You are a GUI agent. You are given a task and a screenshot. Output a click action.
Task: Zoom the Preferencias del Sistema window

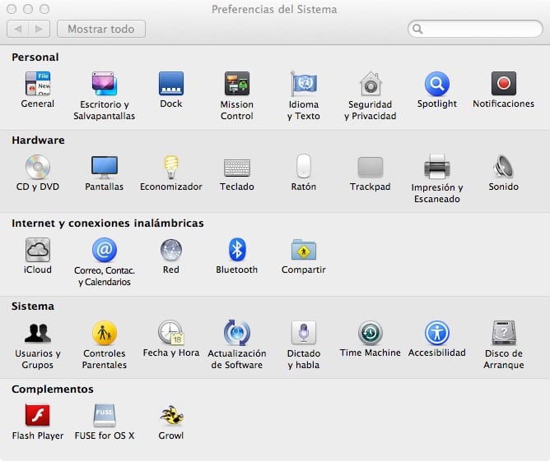click(44, 9)
